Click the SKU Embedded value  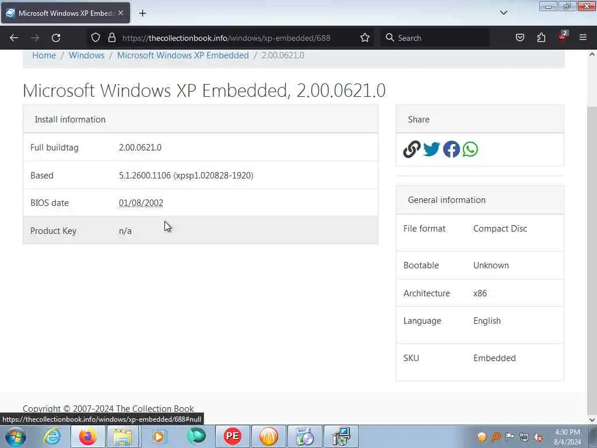tap(494, 358)
